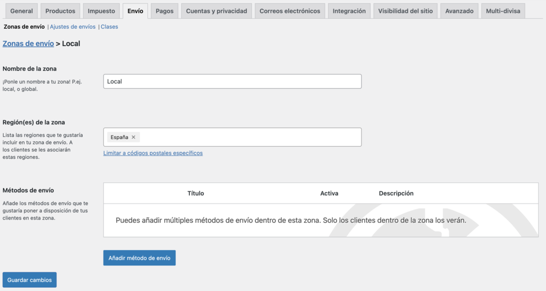
Task: Remove the España region tag
Action: [133, 137]
